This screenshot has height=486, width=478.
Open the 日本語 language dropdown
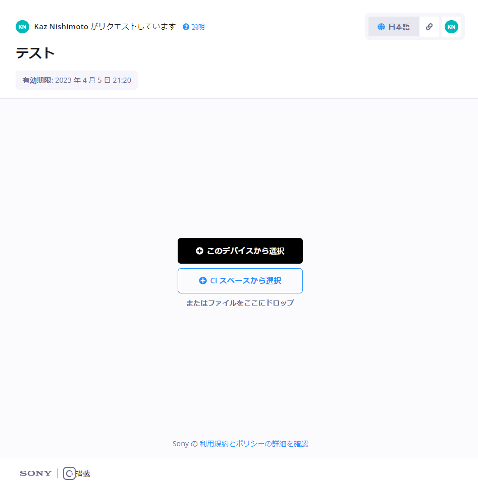pos(394,27)
